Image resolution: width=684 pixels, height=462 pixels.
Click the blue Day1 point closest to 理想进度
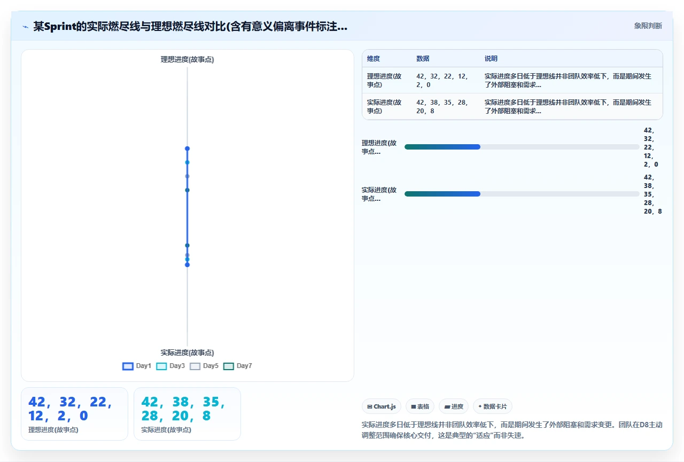188,148
